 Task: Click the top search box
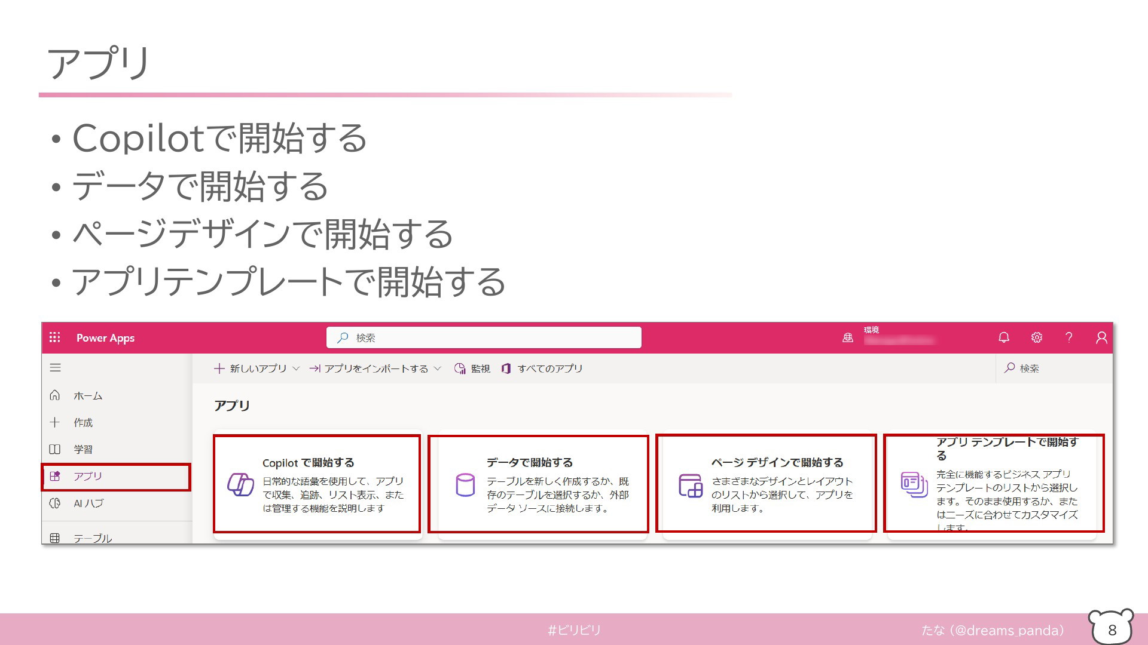coord(484,337)
